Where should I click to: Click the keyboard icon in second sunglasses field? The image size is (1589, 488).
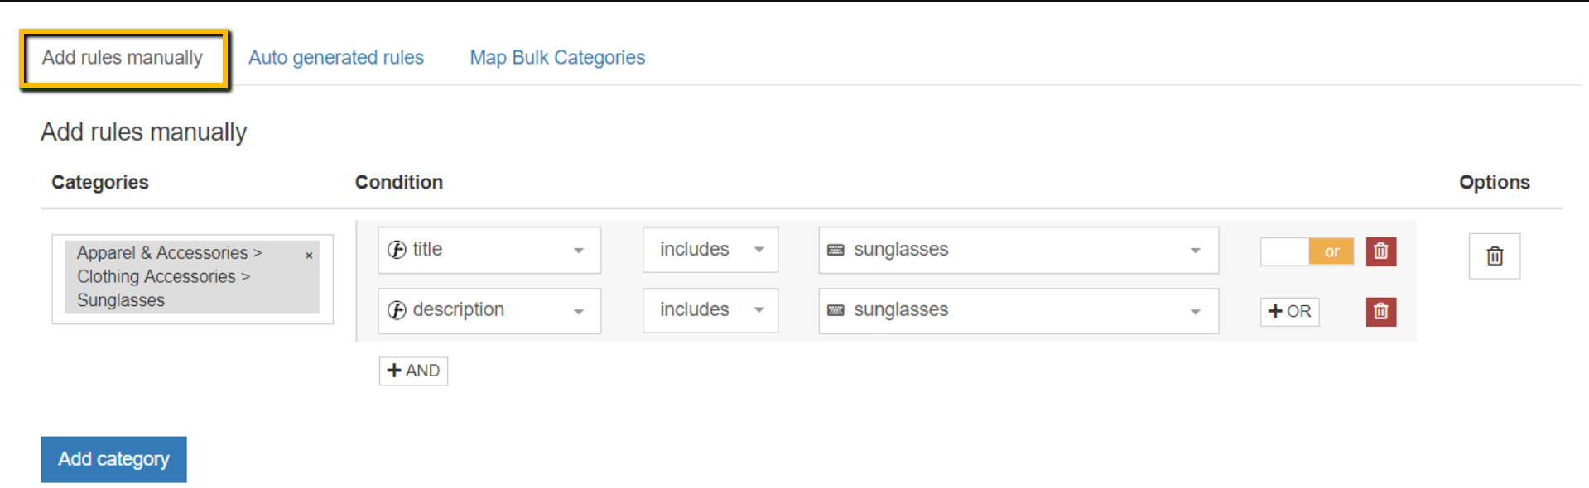click(837, 310)
